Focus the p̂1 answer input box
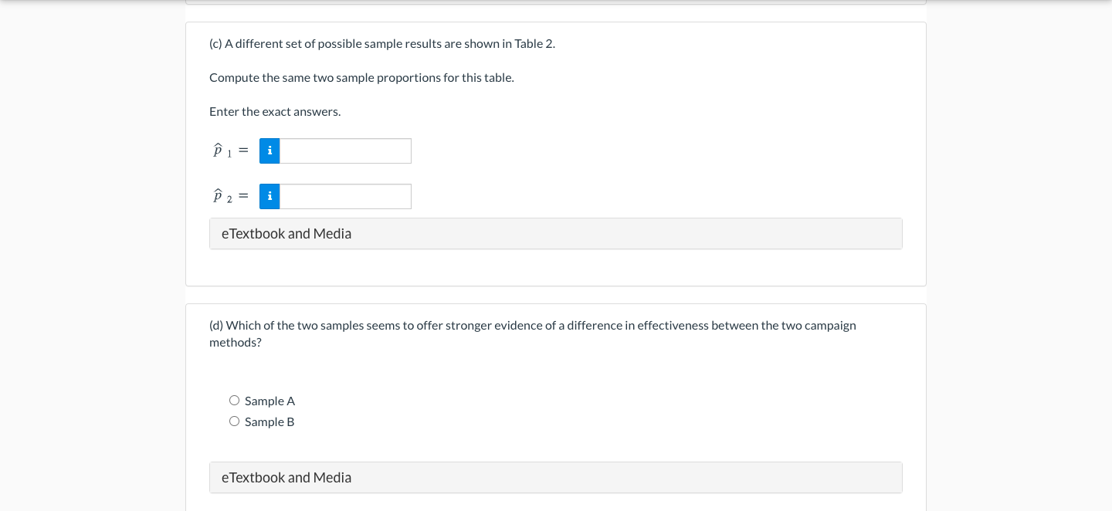Screen dimensions: 1112x511 (345, 151)
